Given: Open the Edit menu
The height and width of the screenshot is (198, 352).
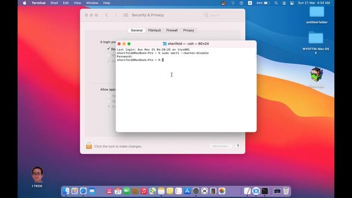Looking at the screenshot, I should (66, 3).
